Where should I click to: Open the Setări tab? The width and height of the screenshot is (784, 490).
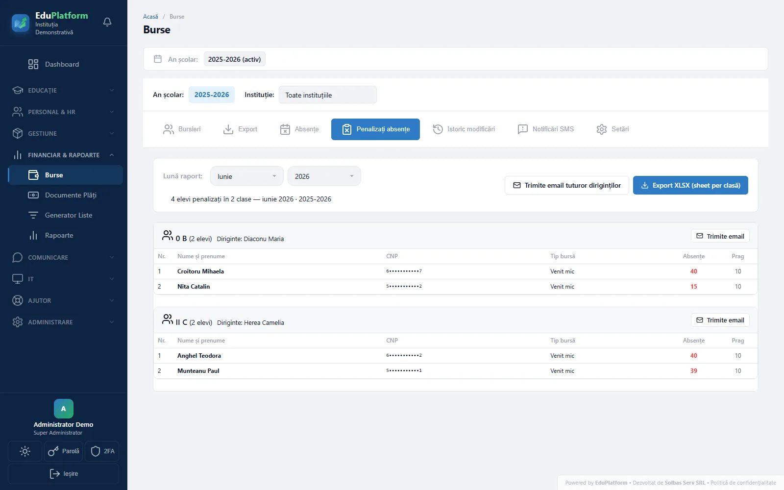(612, 129)
